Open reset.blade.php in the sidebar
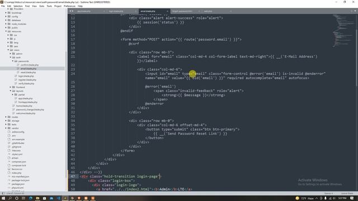Image resolution: width=358 pixels, height=201 pixels. coord(28,72)
